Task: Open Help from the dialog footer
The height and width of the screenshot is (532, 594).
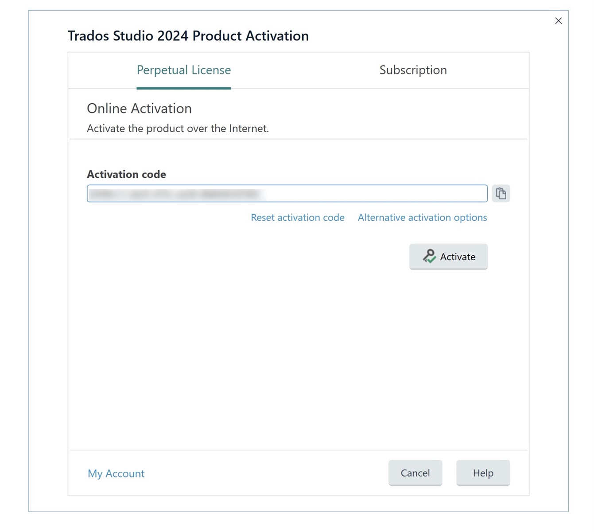Action: pyautogui.click(x=483, y=473)
